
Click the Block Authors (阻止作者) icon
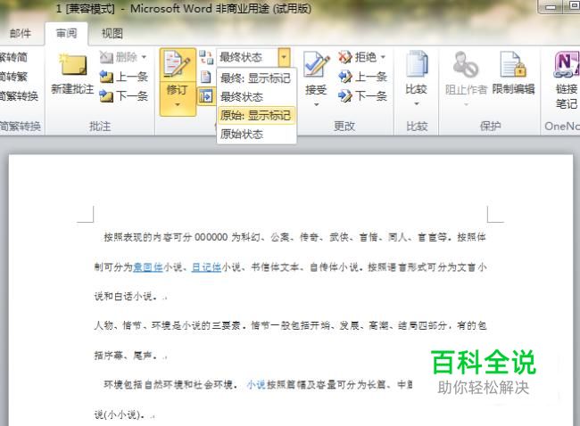click(x=465, y=64)
